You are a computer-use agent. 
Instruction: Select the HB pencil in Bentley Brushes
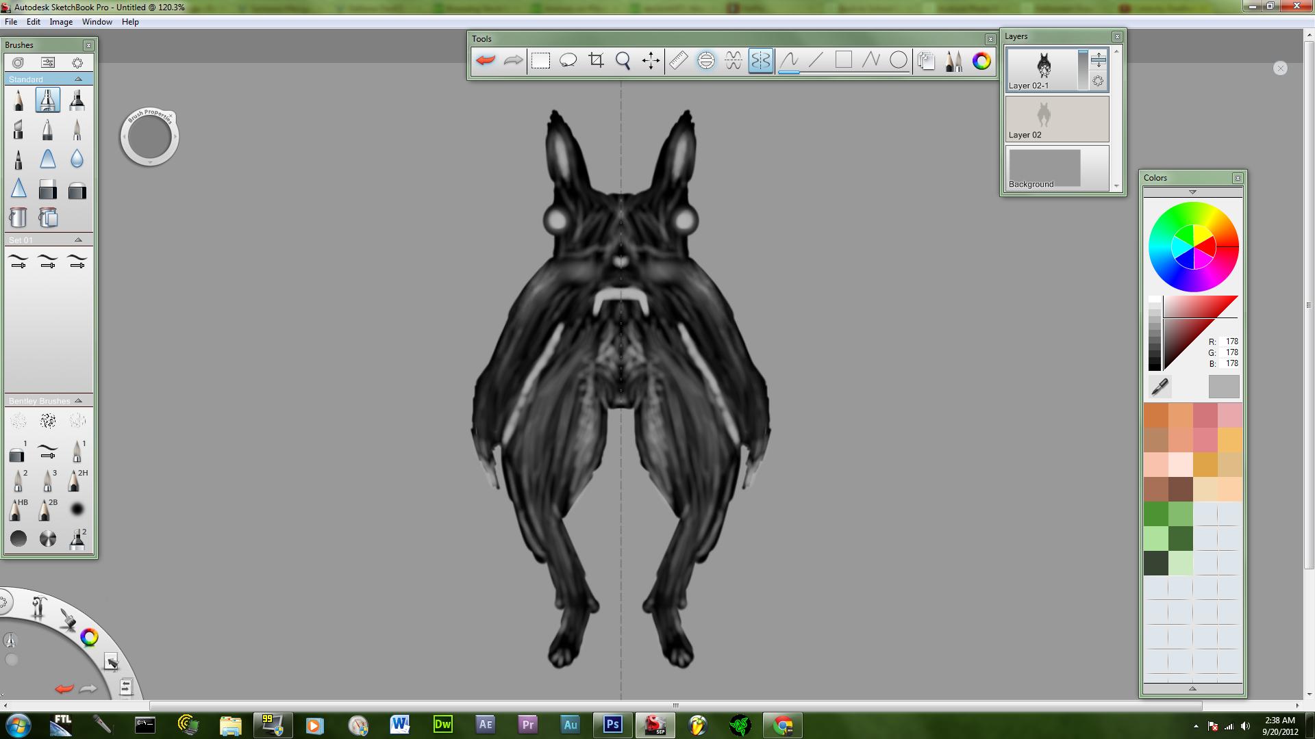pyautogui.click(x=18, y=510)
